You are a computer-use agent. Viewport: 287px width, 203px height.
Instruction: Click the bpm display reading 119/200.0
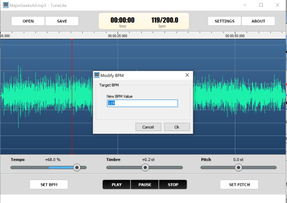pos(165,20)
